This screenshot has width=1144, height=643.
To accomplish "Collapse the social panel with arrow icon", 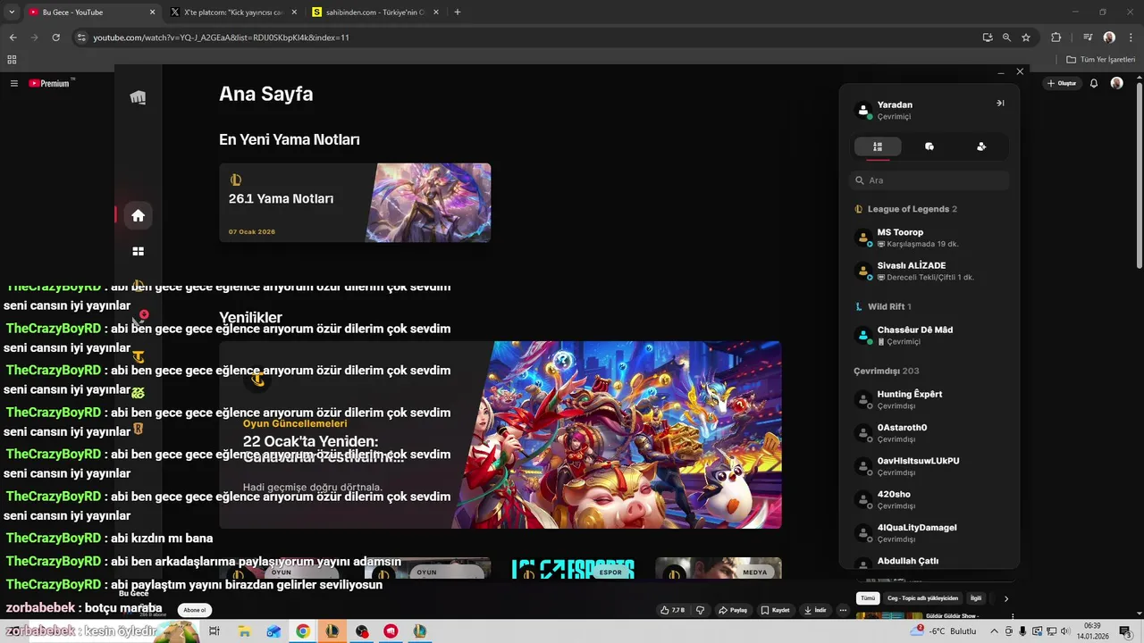I will pyautogui.click(x=1000, y=104).
